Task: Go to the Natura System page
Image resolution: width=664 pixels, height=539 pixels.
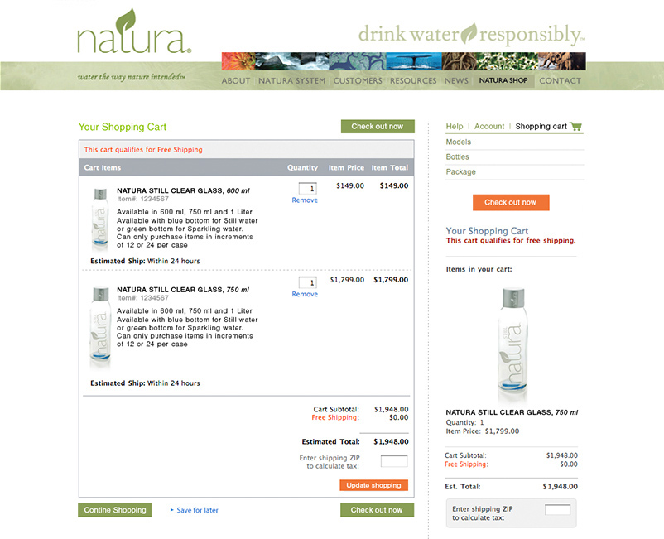Action: click(291, 81)
